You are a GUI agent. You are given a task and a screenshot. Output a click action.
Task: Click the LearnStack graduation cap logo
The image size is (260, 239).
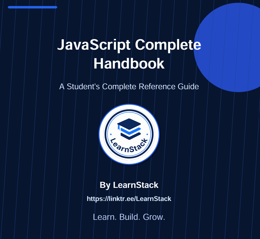(x=129, y=134)
